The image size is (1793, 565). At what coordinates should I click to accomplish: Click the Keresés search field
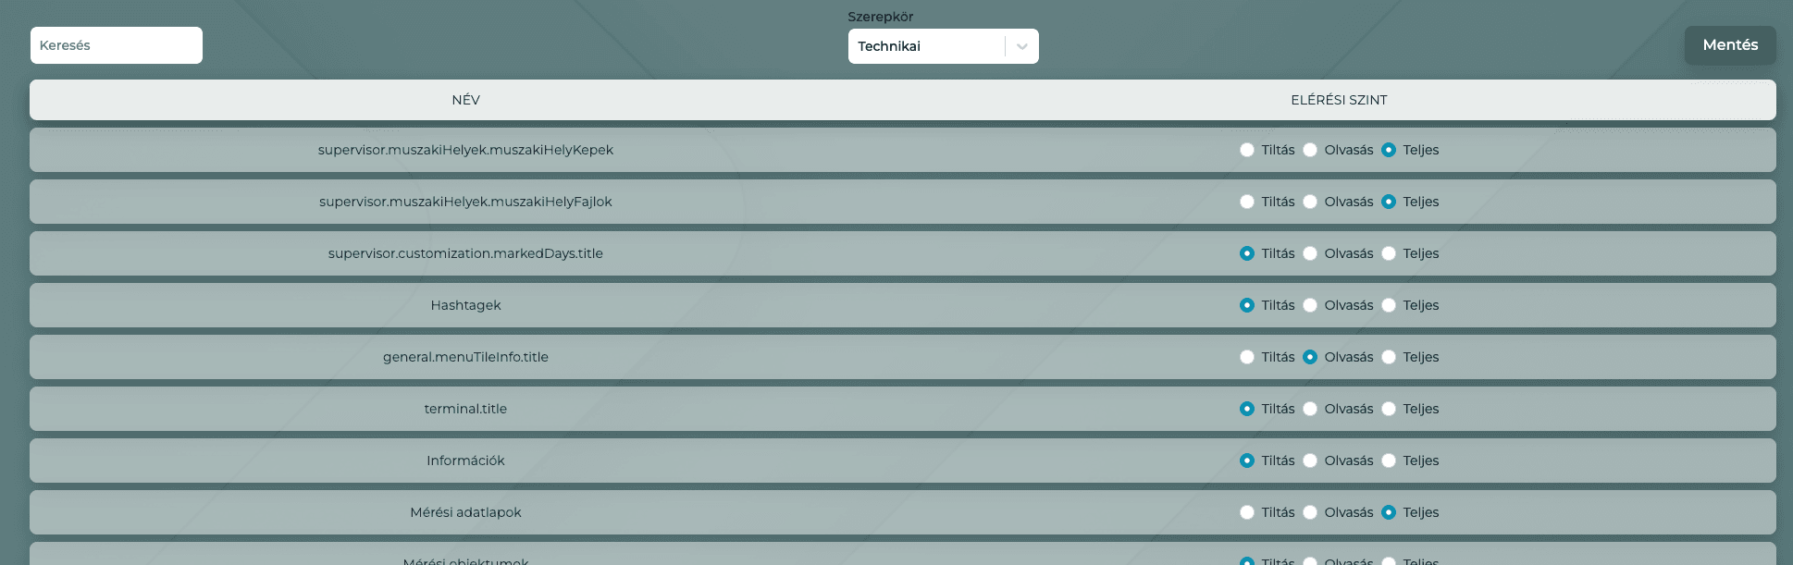pos(116,45)
